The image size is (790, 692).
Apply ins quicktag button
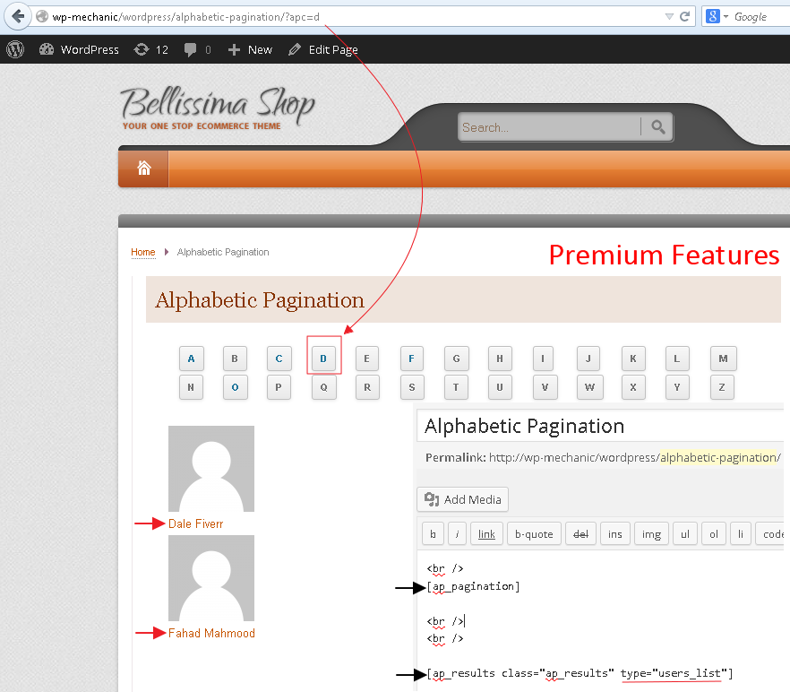click(x=615, y=534)
